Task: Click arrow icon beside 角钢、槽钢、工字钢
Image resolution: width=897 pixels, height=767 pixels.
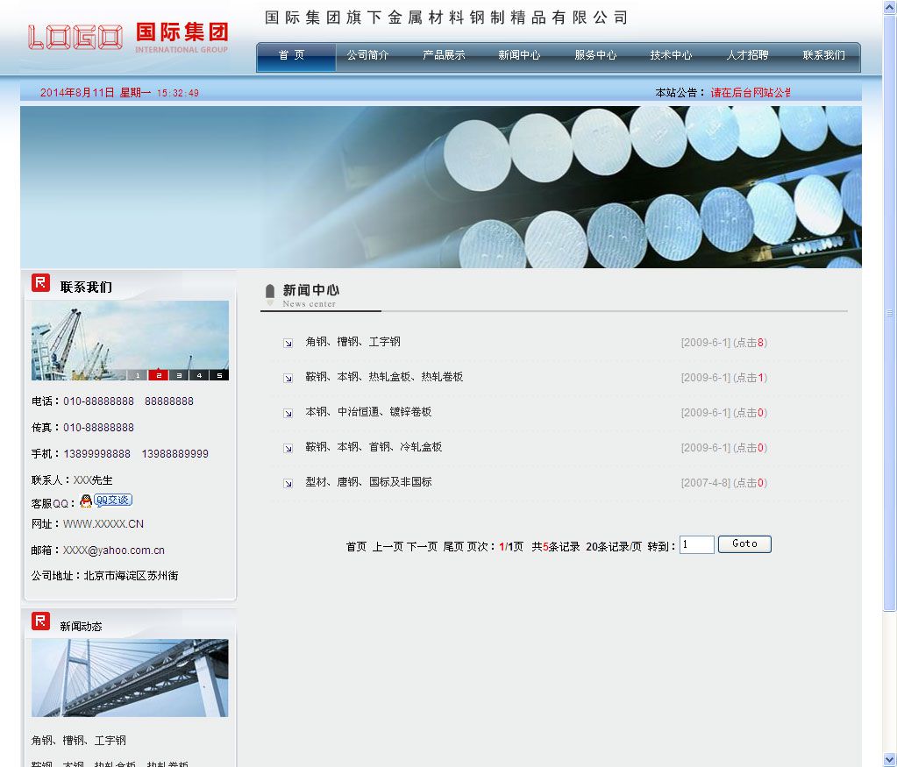Action: pyautogui.click(x=288, y=343)
